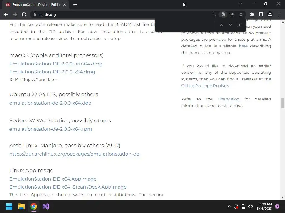The width and height of the screenshot is (285, 213).
Task: Click the Fedora 37 Workstation heading
Action: pos(60,121)
